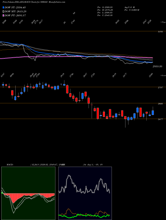Image resolution: width=166 pixels, height=220 pixels.
Task: Open the MACD histogram chart panel
Action: point(28,193)
